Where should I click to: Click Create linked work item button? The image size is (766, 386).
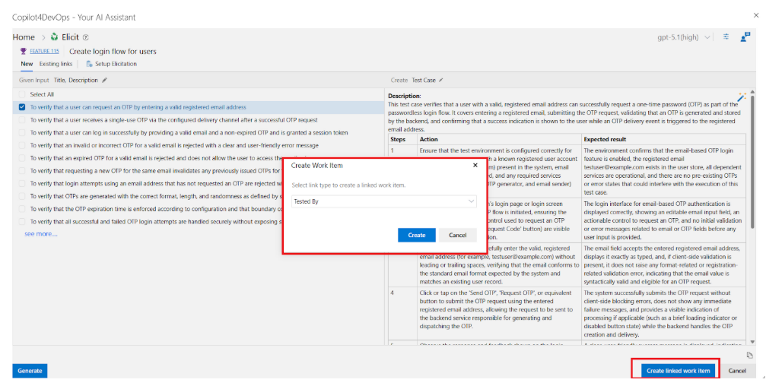click(678, 371)
